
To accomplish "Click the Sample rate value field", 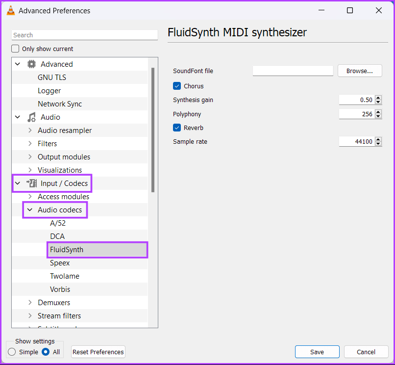I will click(357, 141).
